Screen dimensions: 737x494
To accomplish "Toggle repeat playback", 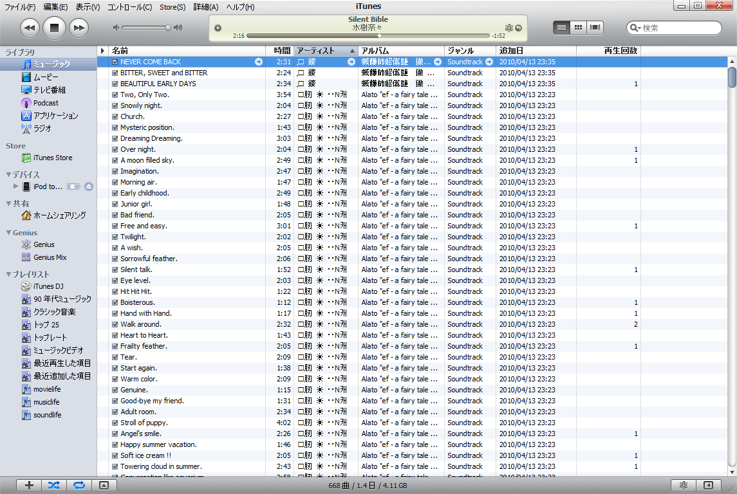I will point(79,486).
